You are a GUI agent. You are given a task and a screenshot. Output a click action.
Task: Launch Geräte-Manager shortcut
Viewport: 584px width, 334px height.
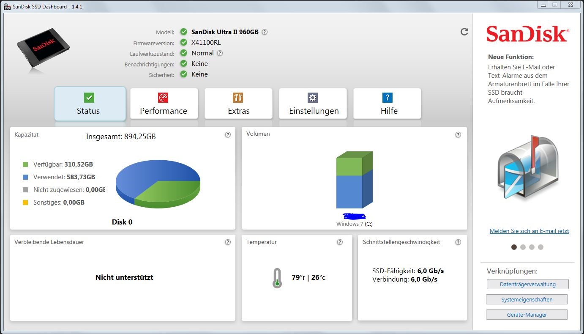click(527, 315)
